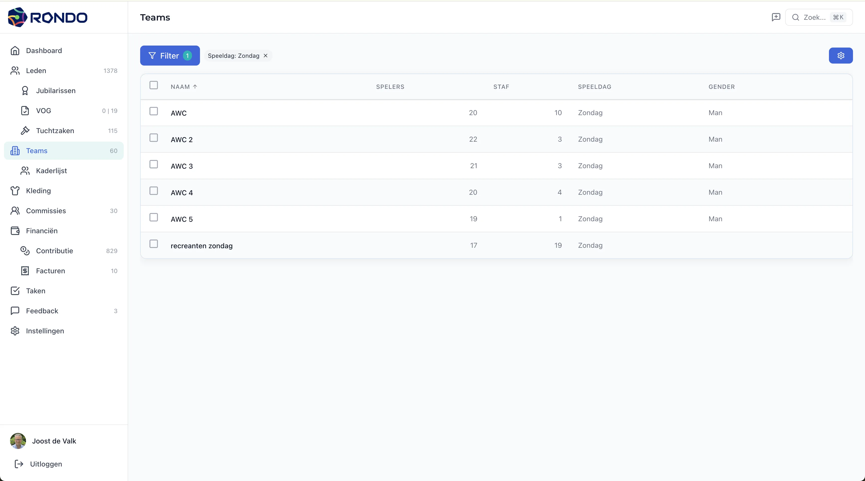865x481 pixels.
Task: Open Tuchtzaken via its gavel icon
Action: pos(25,131)
